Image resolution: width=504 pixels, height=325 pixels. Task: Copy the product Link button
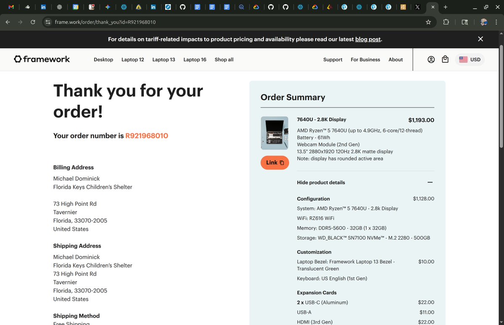click(275, 163)
